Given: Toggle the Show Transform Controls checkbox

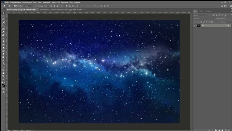Looking at the screenshot, I should pyautogui.click(x=34, y=6).
